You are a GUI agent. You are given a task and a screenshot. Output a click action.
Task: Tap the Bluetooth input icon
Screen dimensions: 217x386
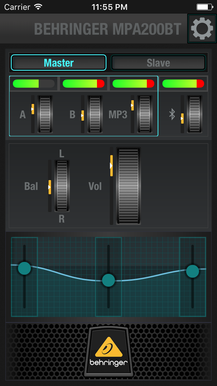pos(172,114)
